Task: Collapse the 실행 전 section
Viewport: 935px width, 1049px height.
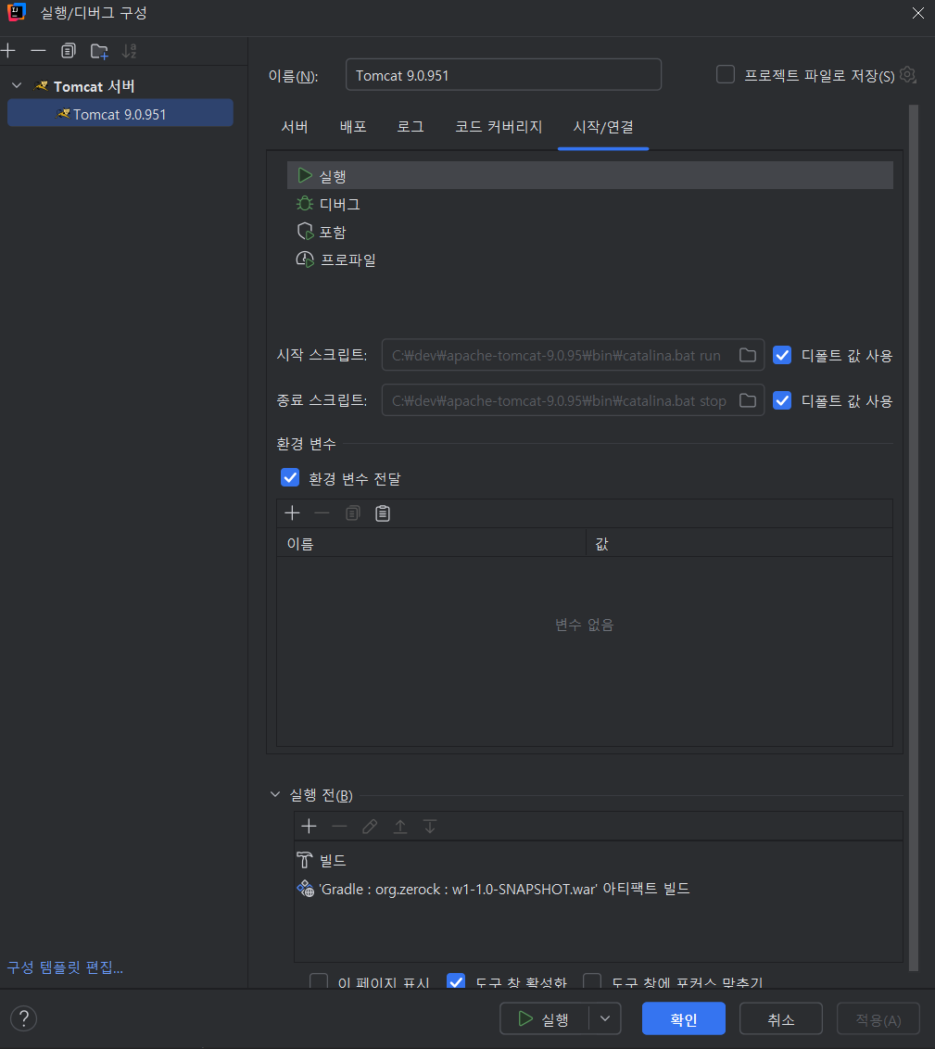Action: pos(275,795)
